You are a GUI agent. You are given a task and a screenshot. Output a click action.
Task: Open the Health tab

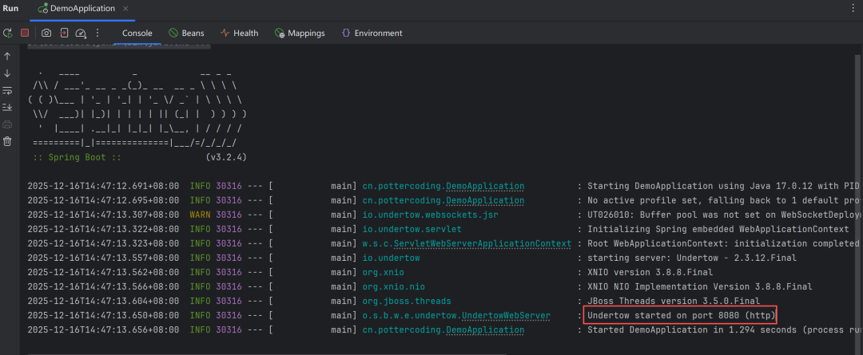239,33
